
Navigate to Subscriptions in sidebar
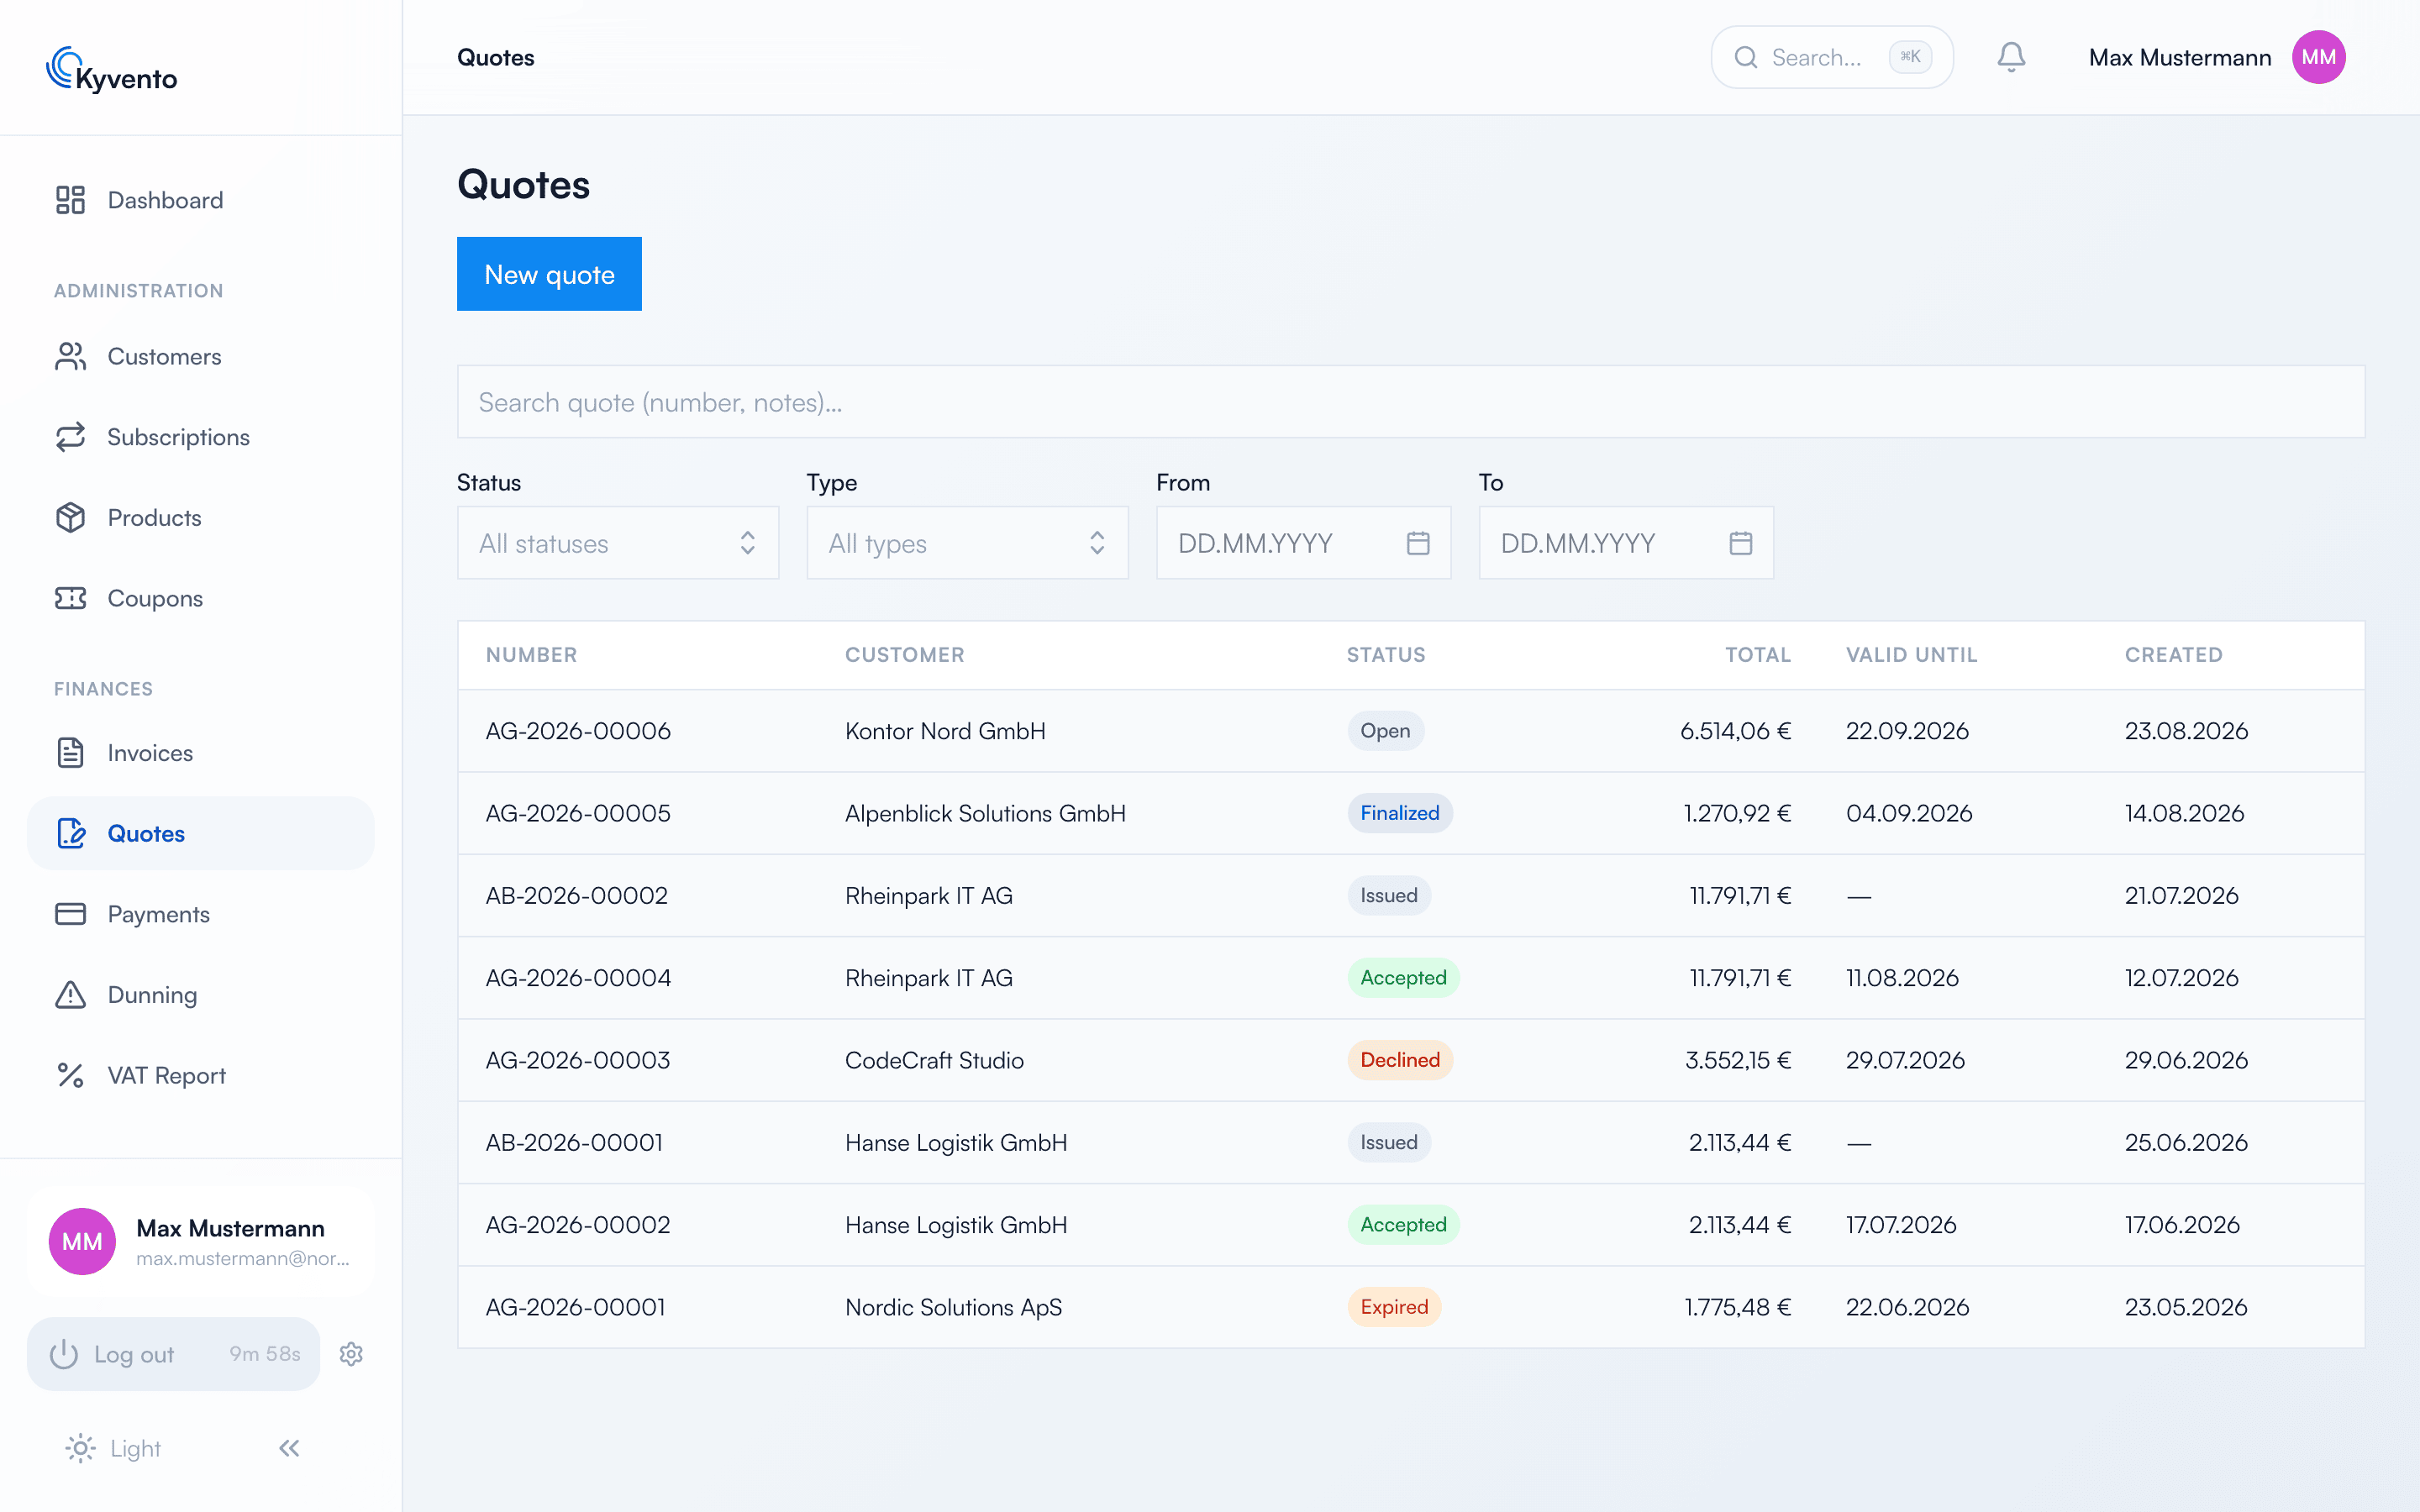tap(201, 437)
